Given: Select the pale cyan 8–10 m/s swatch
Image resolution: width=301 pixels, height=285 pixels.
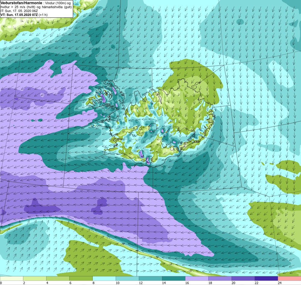Looking at the screenshot, I should click(x=104, y=278).
